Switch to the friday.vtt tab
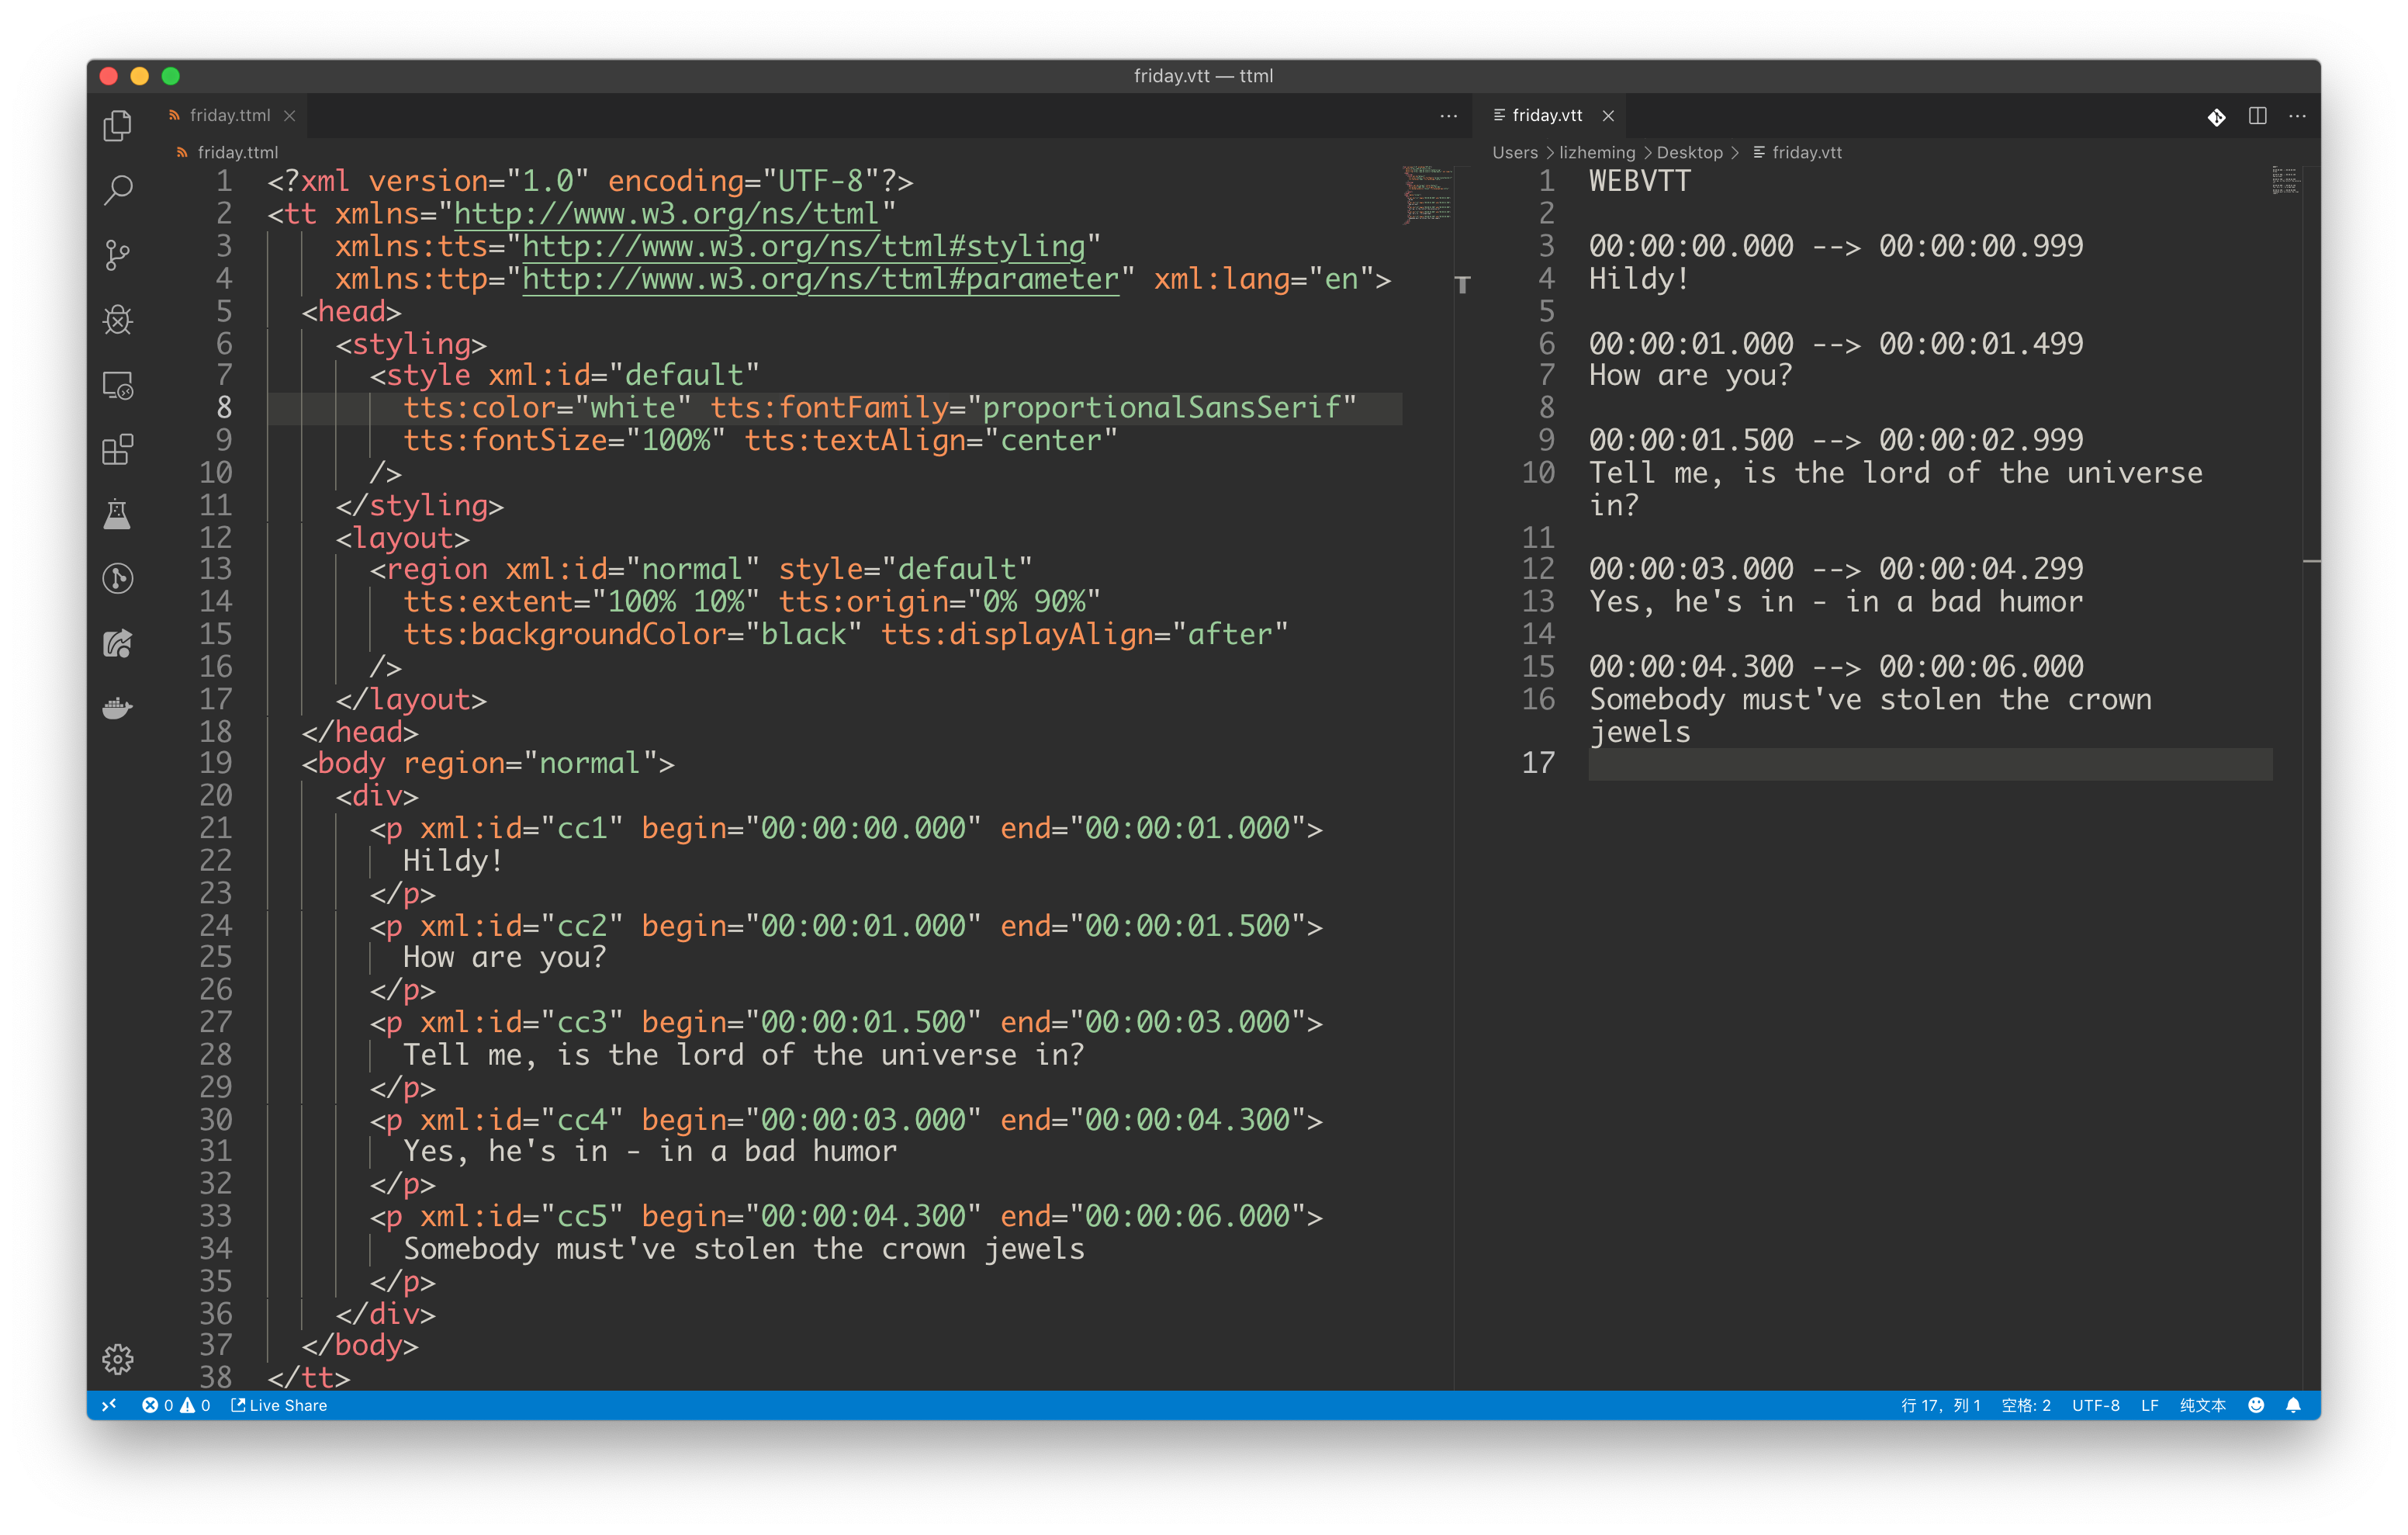The height and width of the screenshot is (1535, 2408). click(1546, 116)
